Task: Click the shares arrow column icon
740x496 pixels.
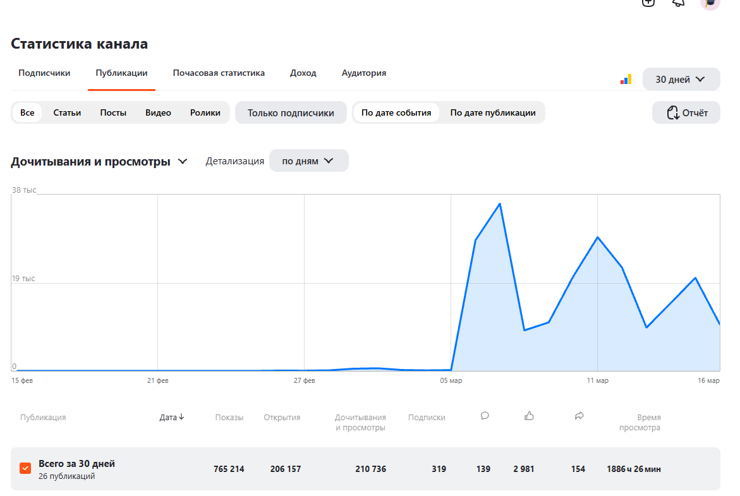Action: coord(579,416)
